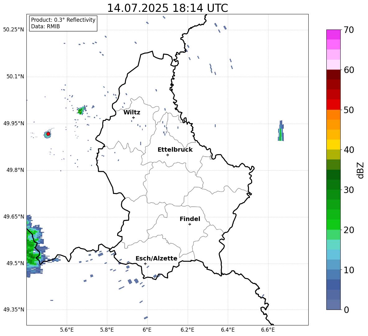This screenshot has height=336, width=368.
Task: Click the 6°E longitude tick label
Action: [147, 330]
